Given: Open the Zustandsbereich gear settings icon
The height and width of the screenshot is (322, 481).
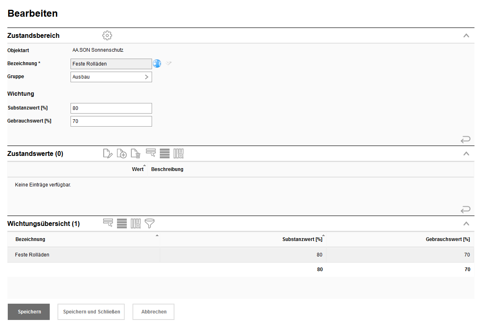Looking at the screenshot, I should coord(107,35).
